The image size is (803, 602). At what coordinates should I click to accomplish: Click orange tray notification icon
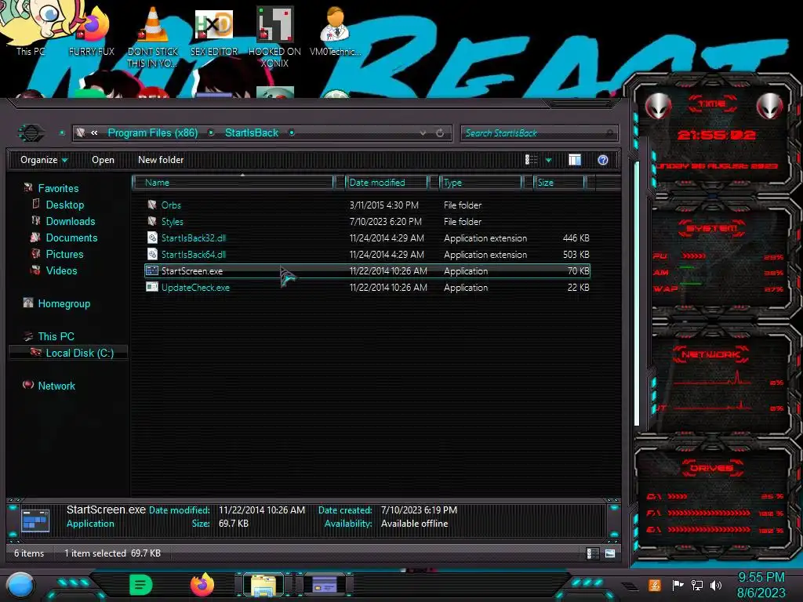(x=655, y=585)
